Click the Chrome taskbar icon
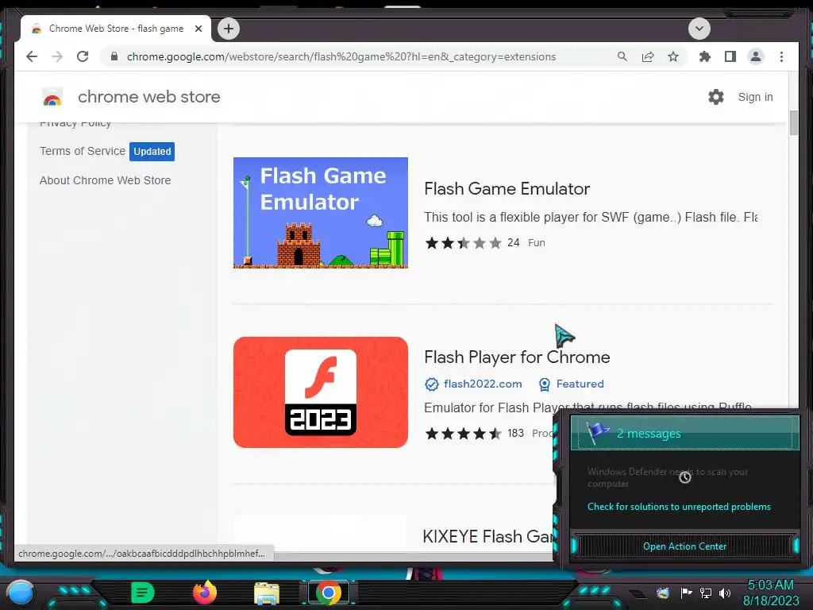Screen dimensions: 813x610 (x=328, y=593)
